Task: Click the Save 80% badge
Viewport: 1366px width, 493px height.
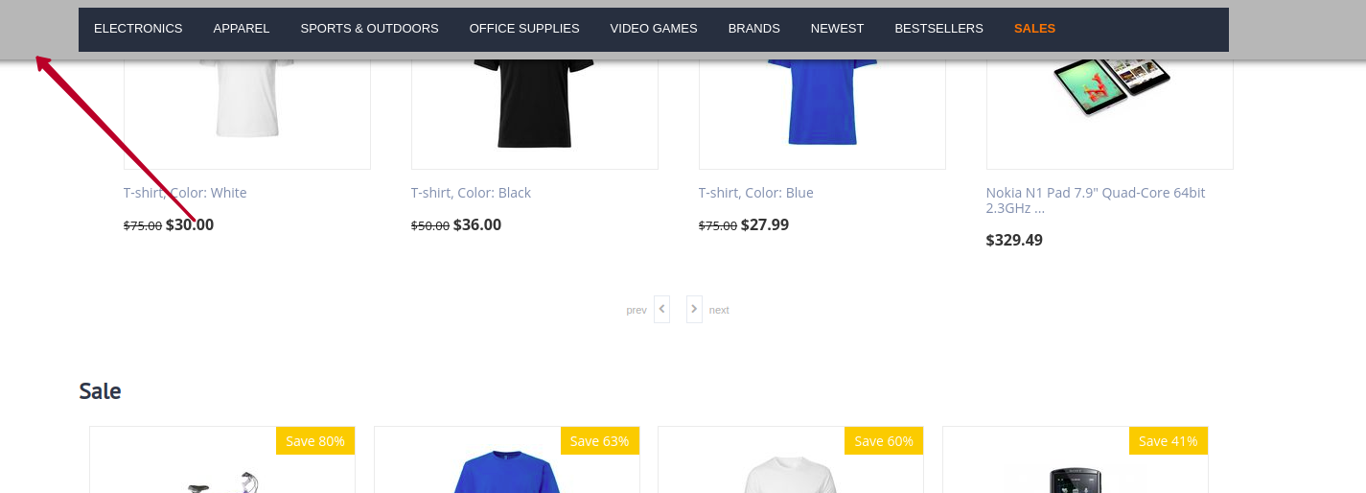Action: (315, 441)
